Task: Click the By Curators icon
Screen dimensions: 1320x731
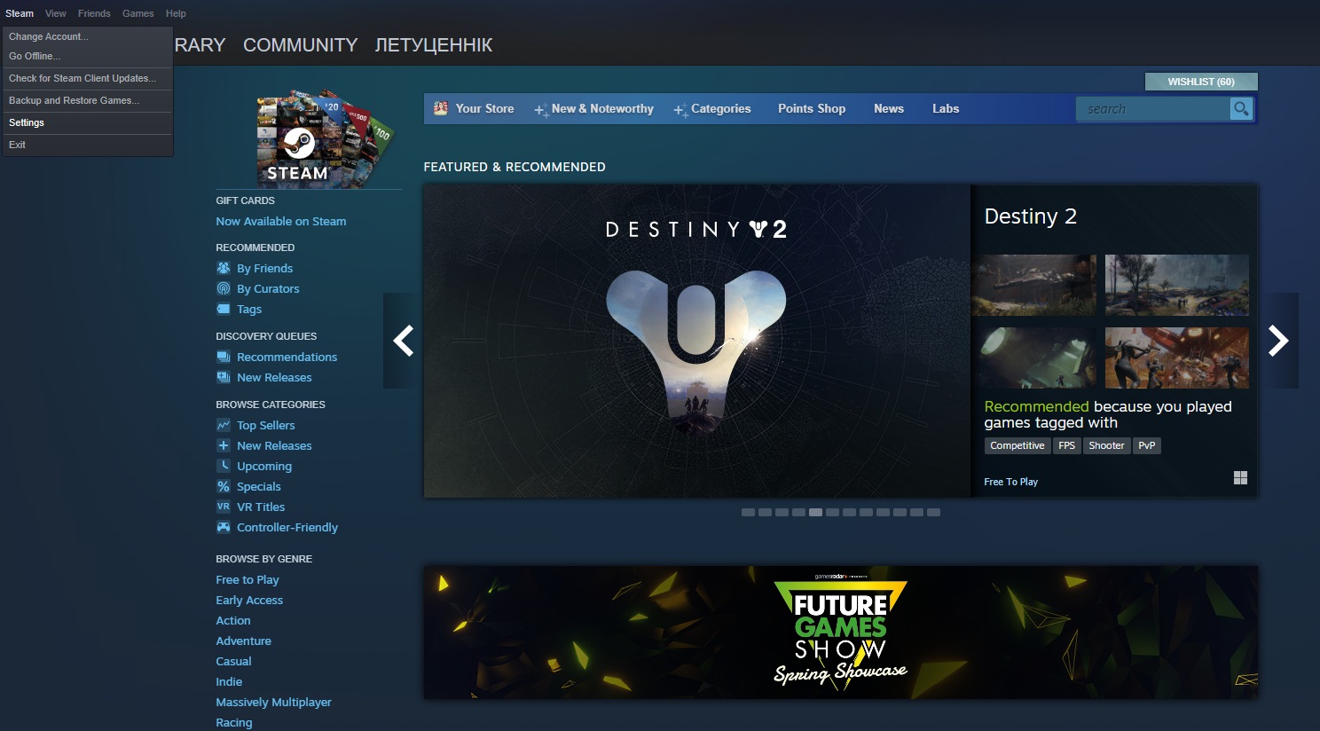Action: [x=224, y=288]
